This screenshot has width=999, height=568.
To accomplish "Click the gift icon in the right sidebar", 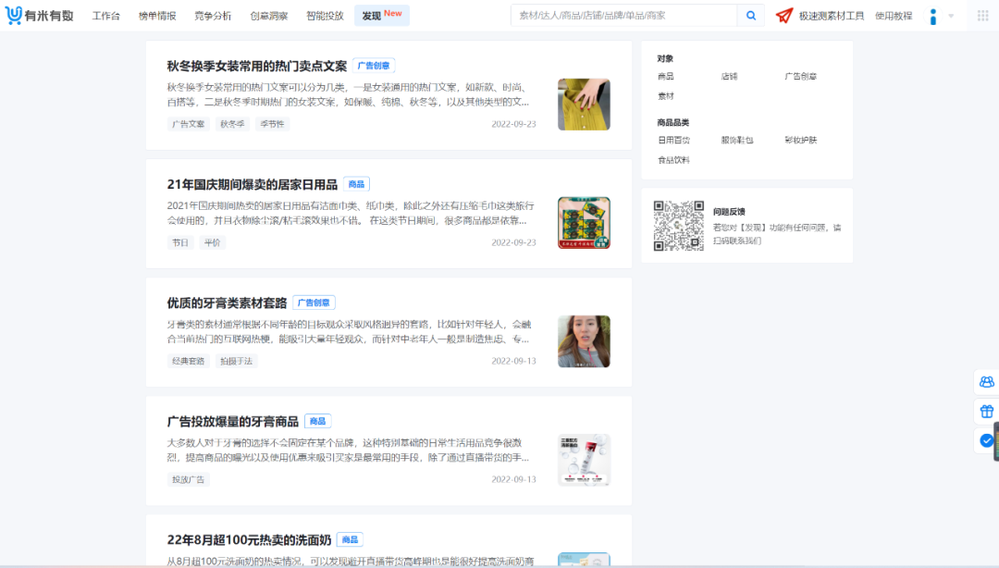I will (x=984, y=411).
